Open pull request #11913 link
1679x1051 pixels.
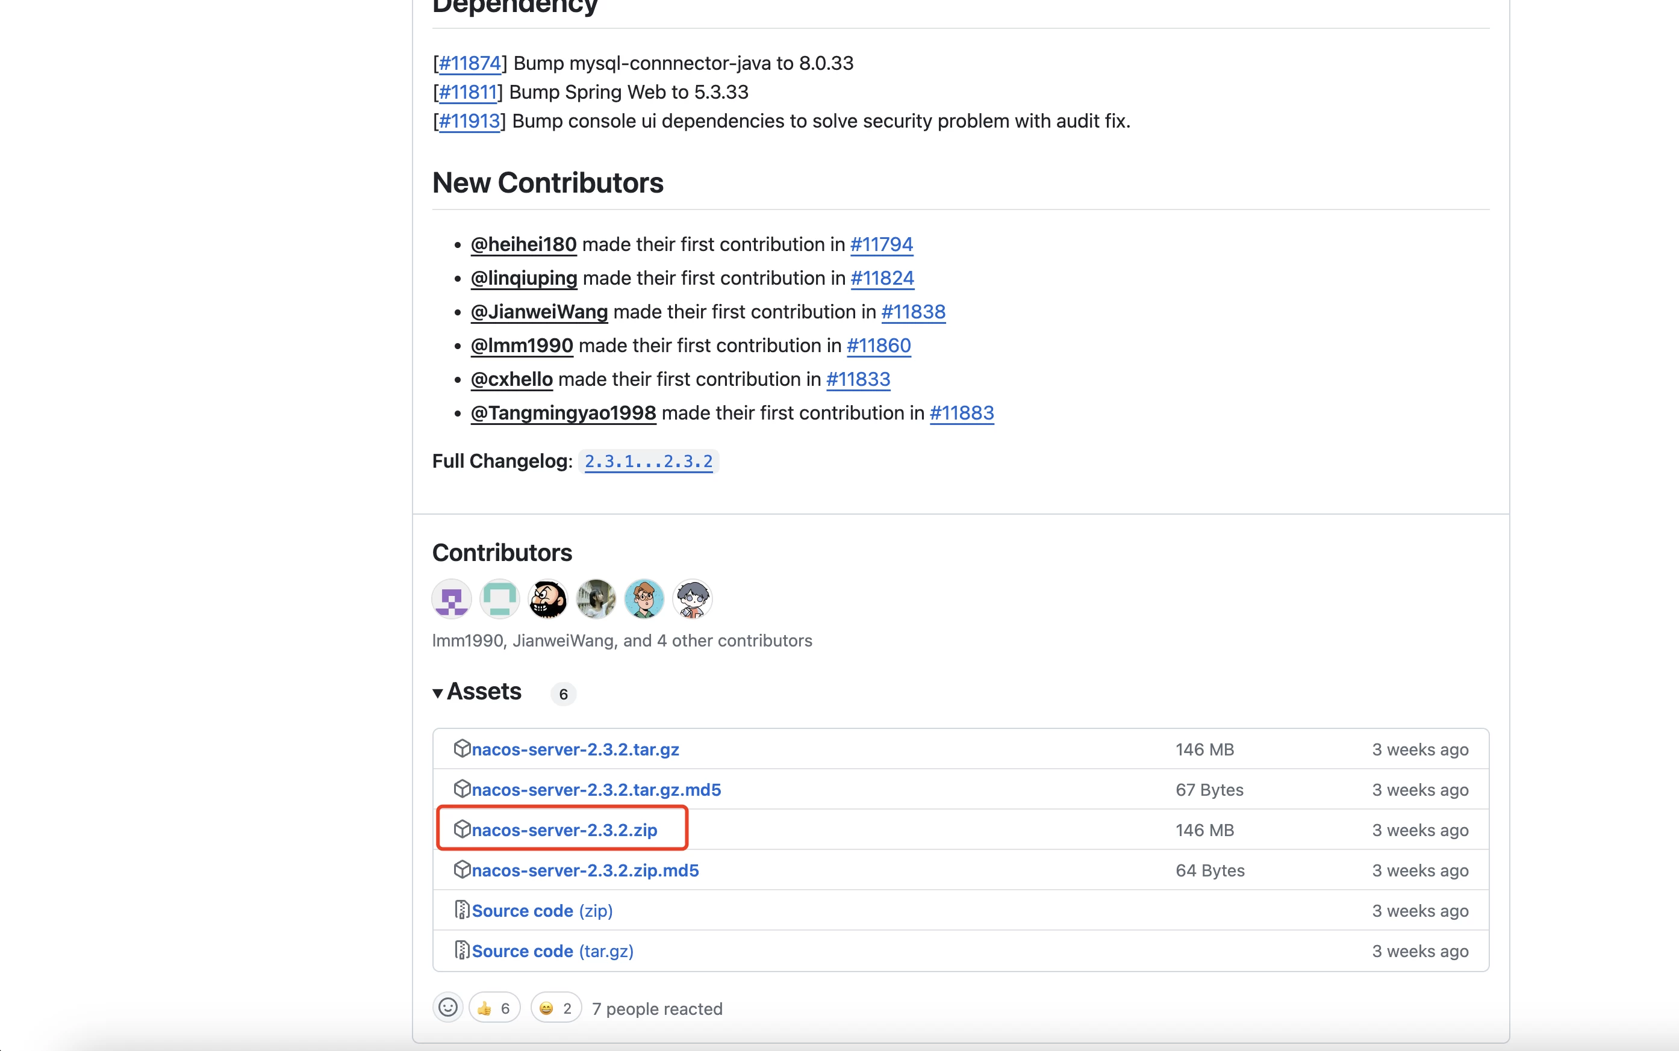(x=469, y=121)
